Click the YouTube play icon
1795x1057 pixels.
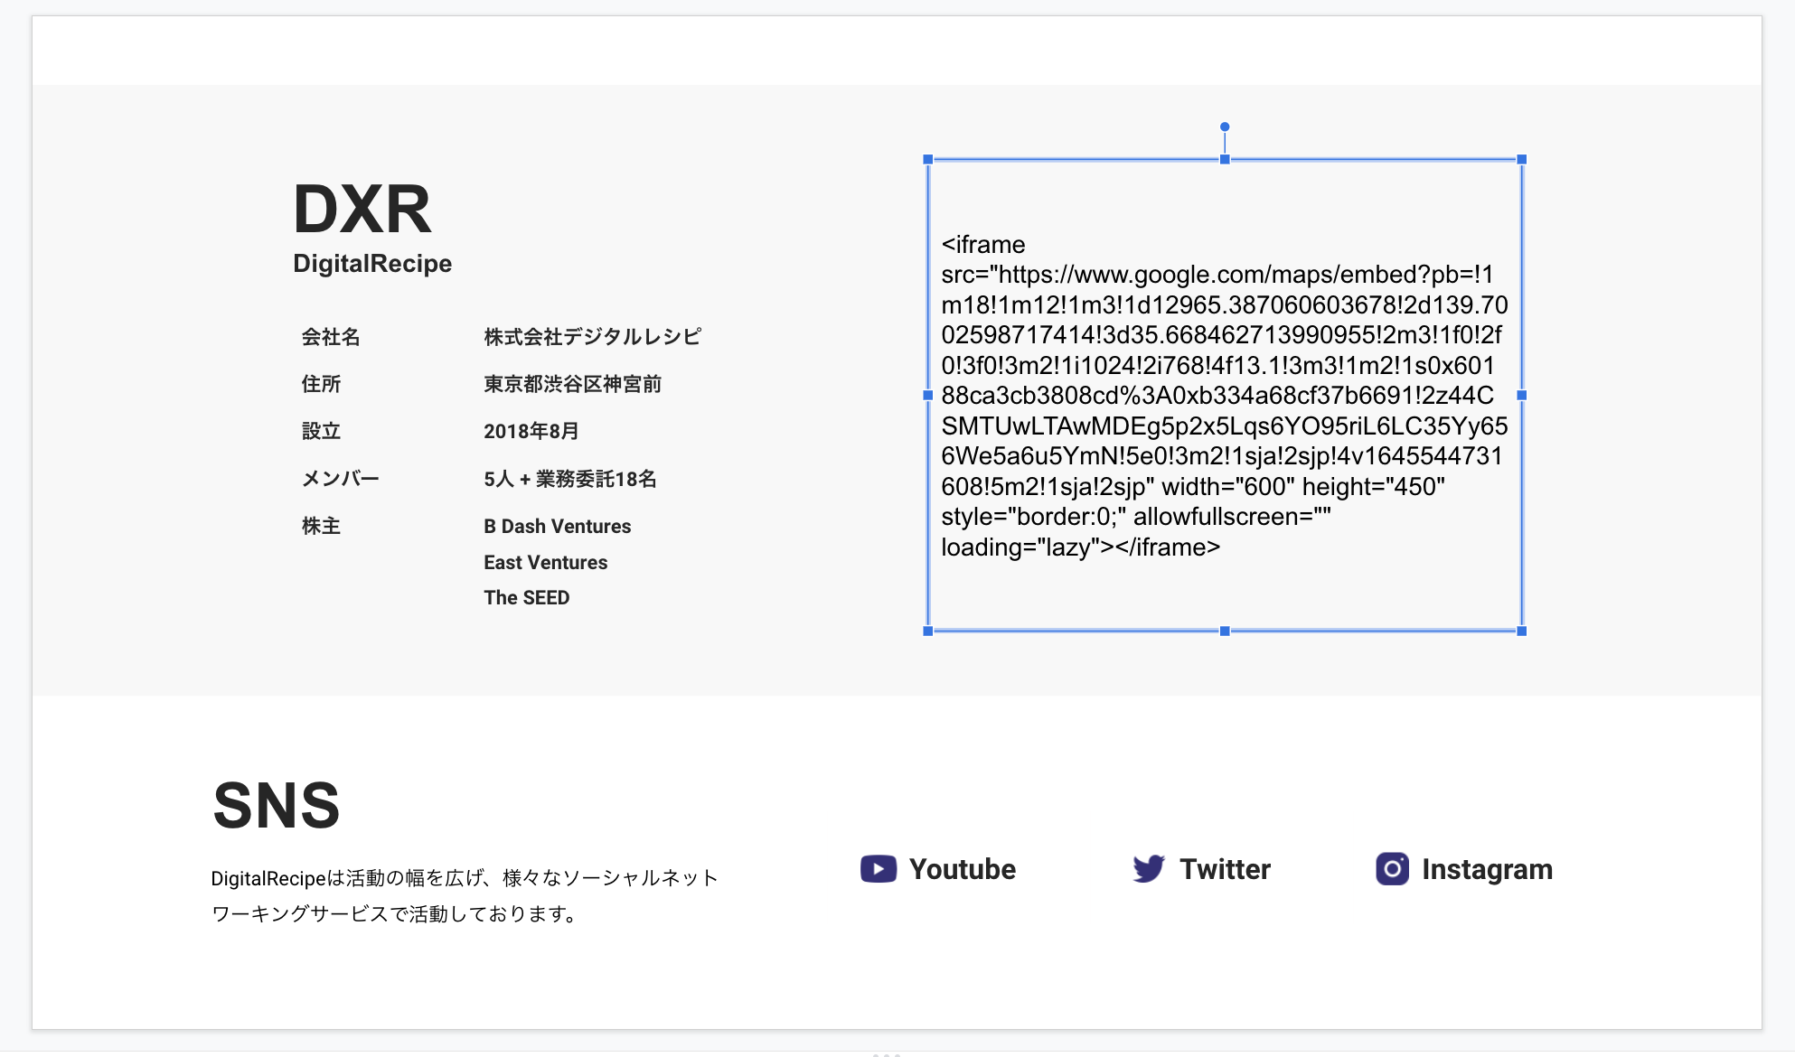click(x=878, y=869)
